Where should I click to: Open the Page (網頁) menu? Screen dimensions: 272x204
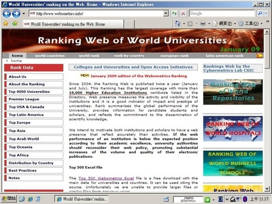224,23
